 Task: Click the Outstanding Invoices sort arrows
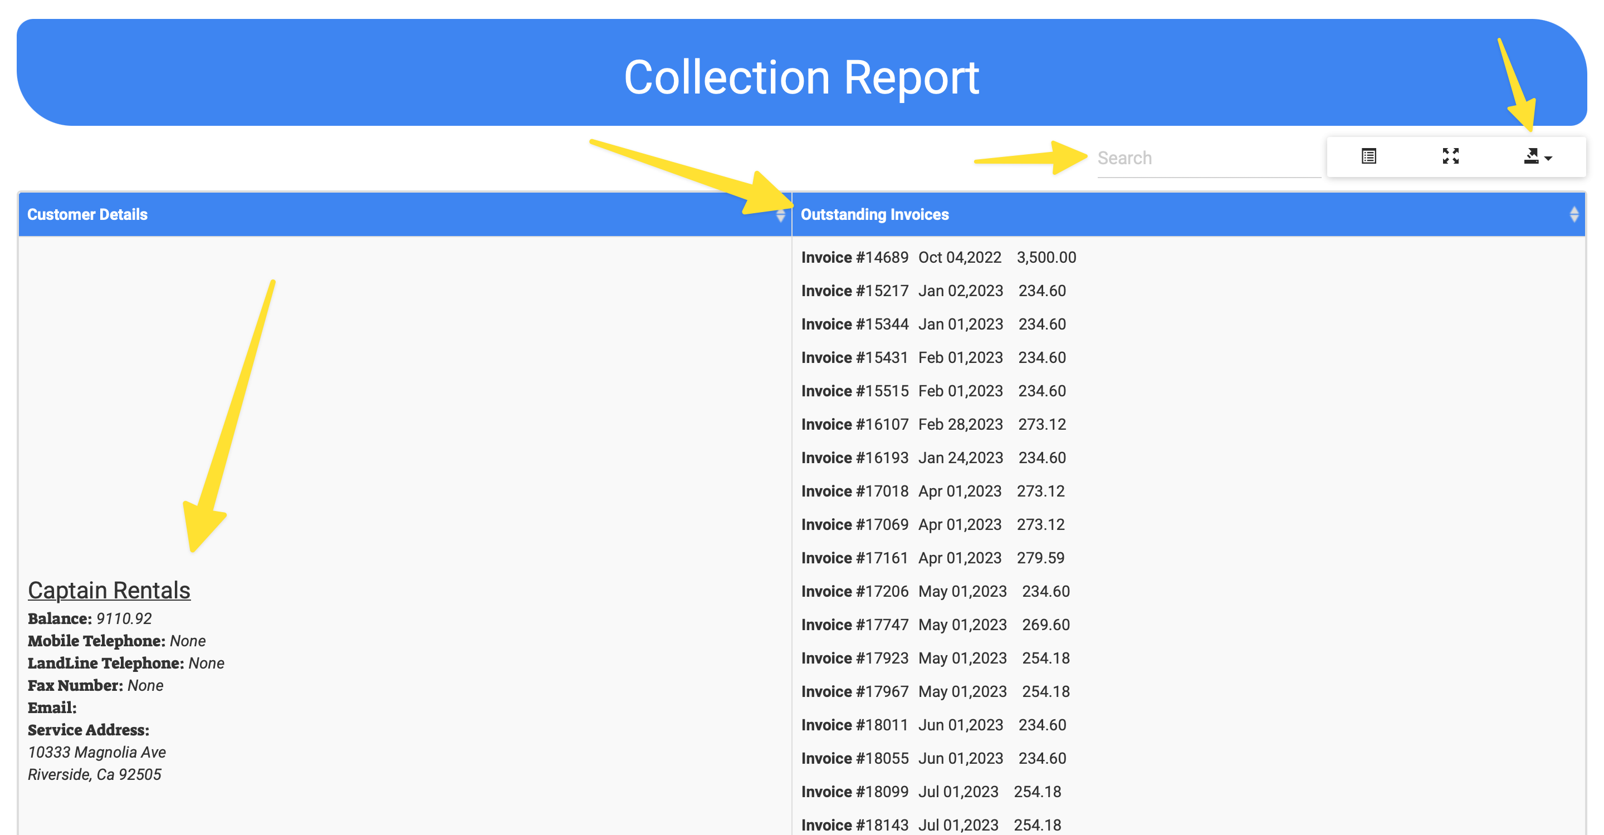pyautogui.click(x=1573, y=215)
